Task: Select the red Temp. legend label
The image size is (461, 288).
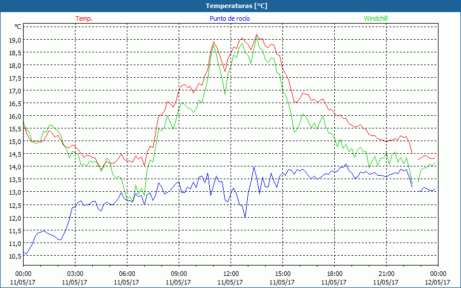Action: (x=84, y=18)
